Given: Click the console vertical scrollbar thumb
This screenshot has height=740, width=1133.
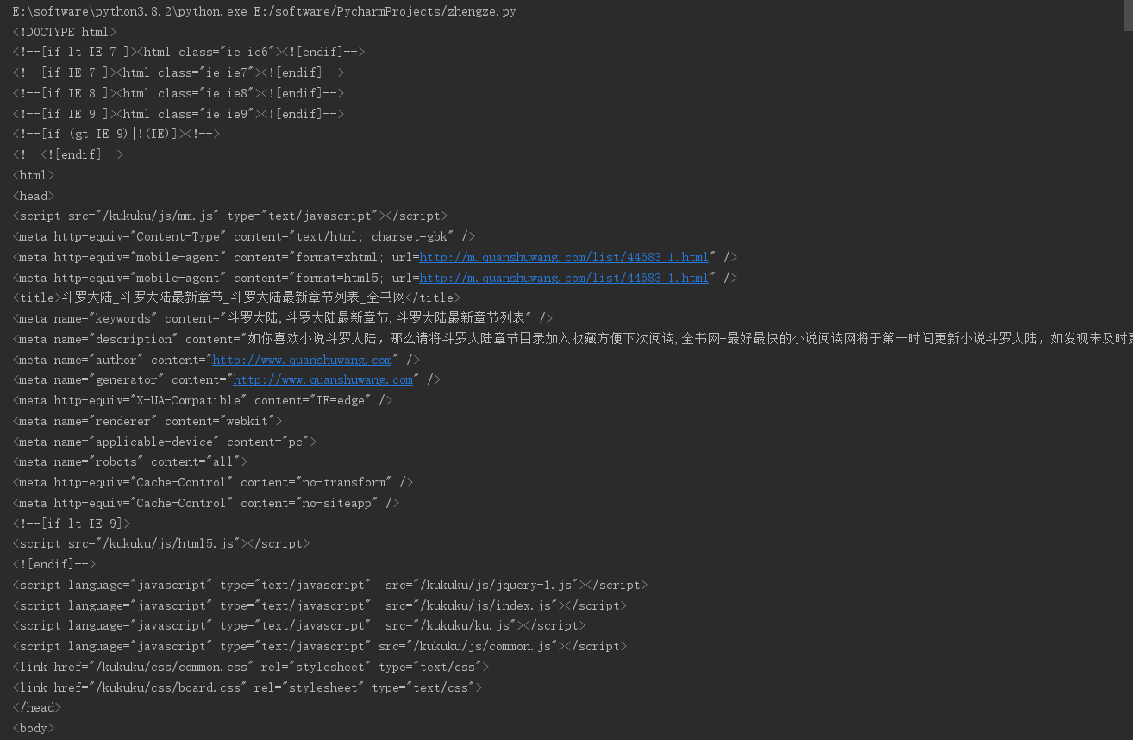Looking at the screenshot, I should [x=1129, y=16].
